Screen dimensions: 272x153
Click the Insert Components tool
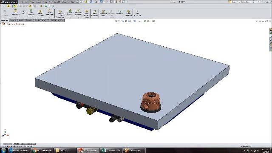pyautogui.click(x=15, y=12)
